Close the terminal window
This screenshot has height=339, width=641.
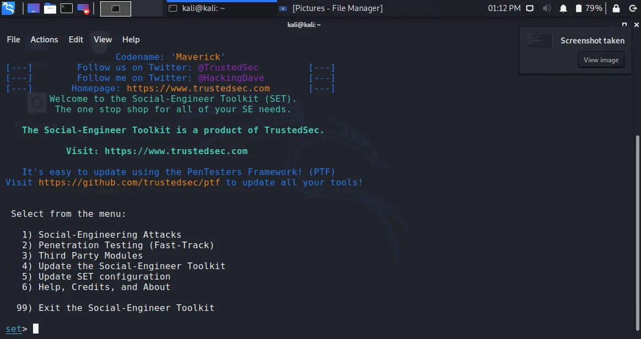click(636, 25)
